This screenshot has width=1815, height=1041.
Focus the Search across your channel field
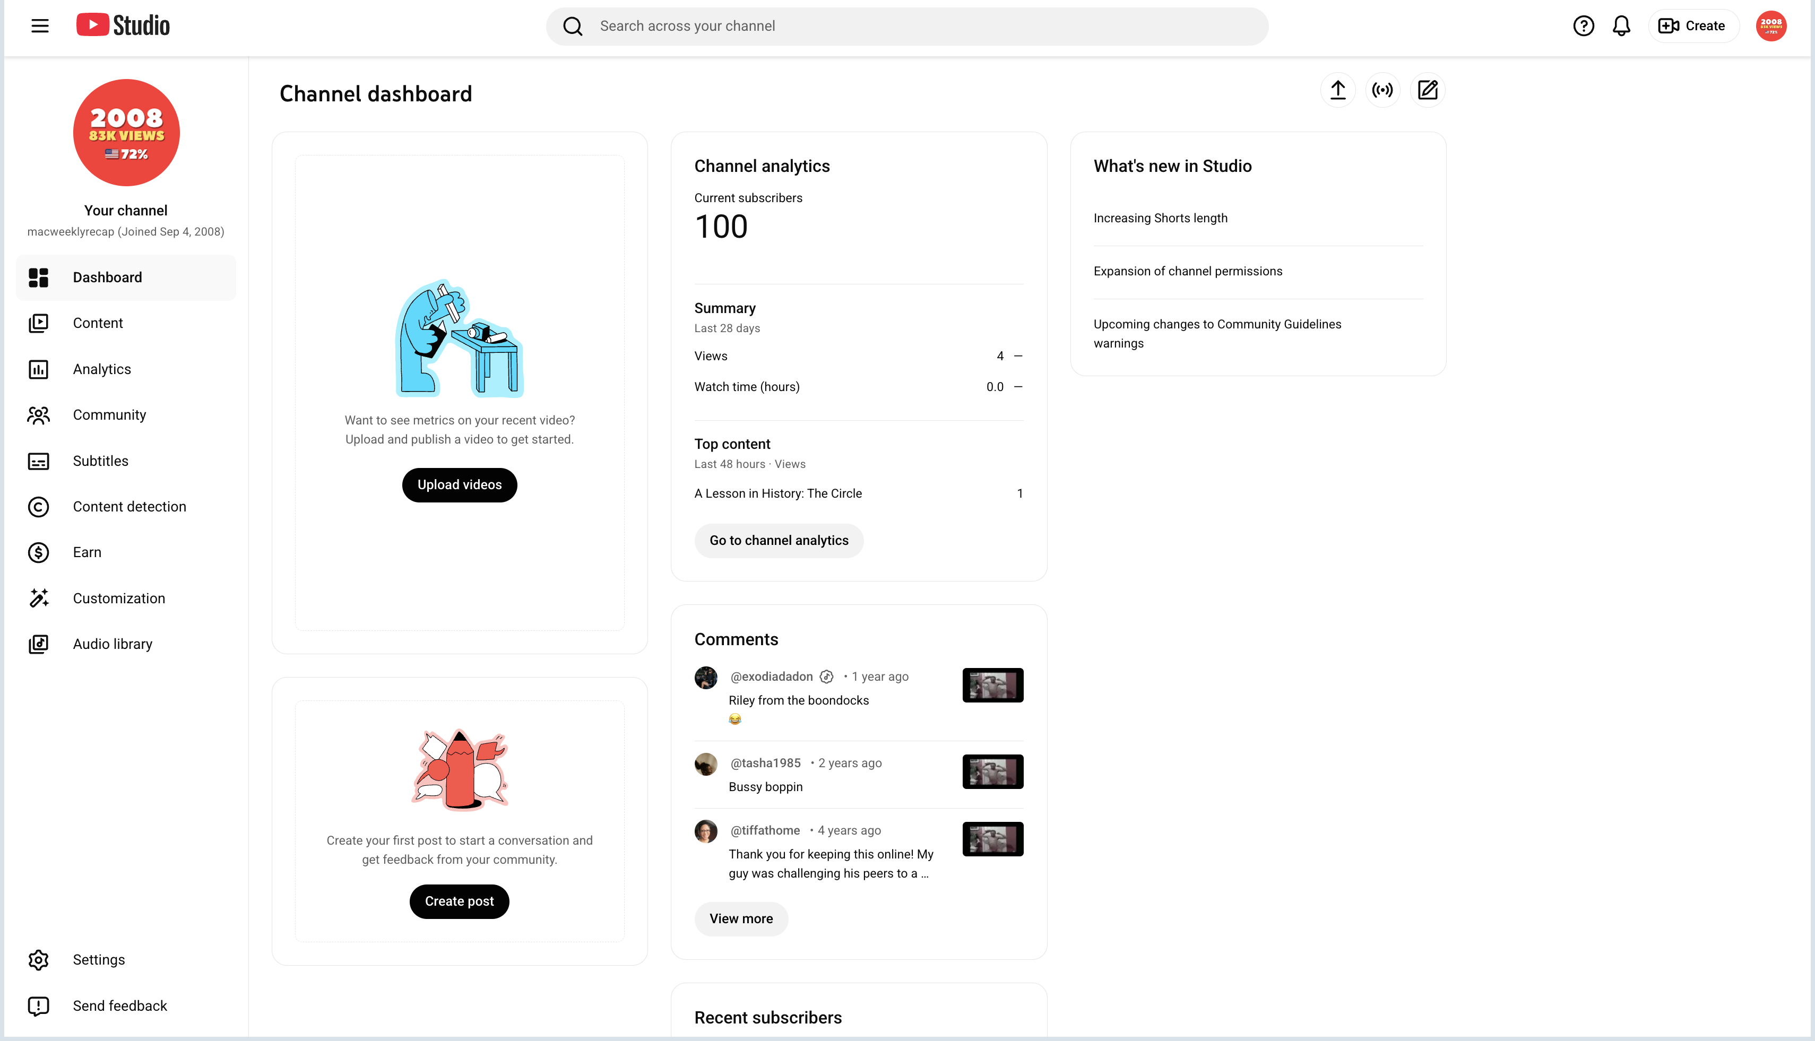click(907, 27)
